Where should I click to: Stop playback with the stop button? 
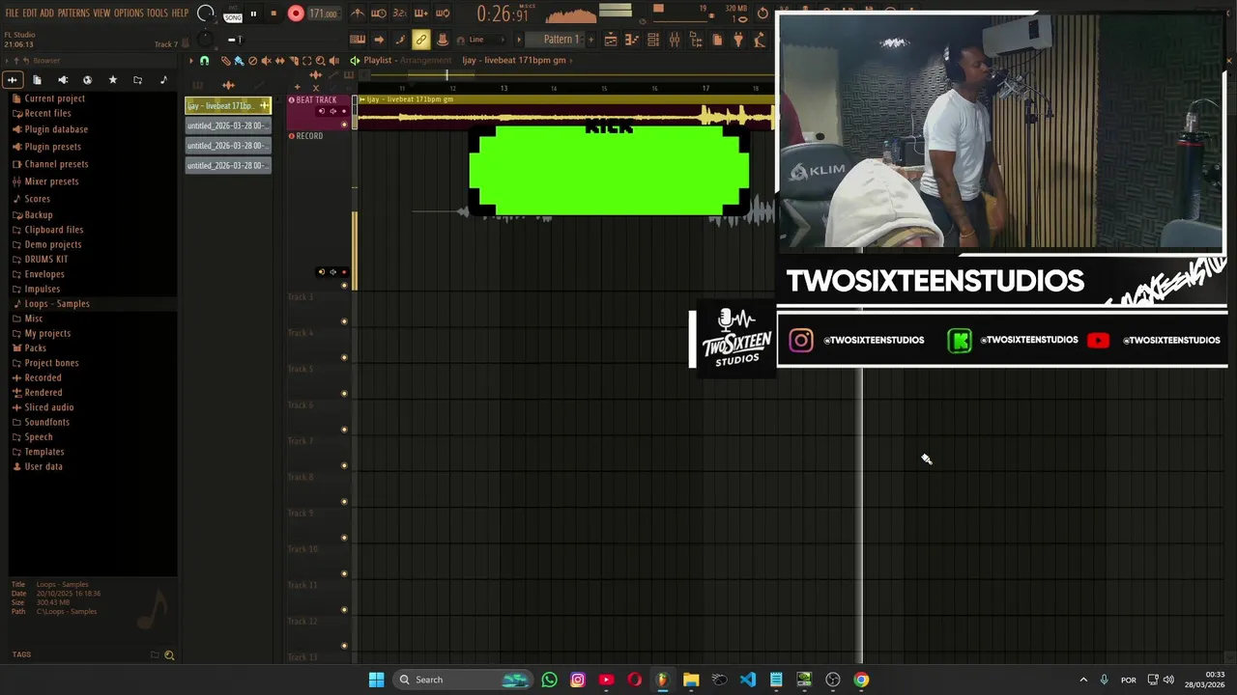[x=273, y=14]
